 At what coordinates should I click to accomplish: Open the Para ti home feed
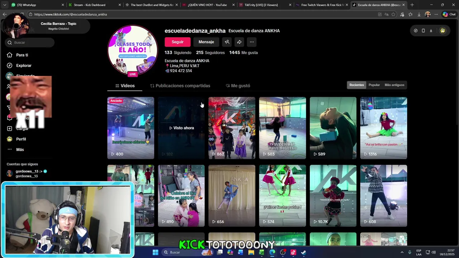17,55
